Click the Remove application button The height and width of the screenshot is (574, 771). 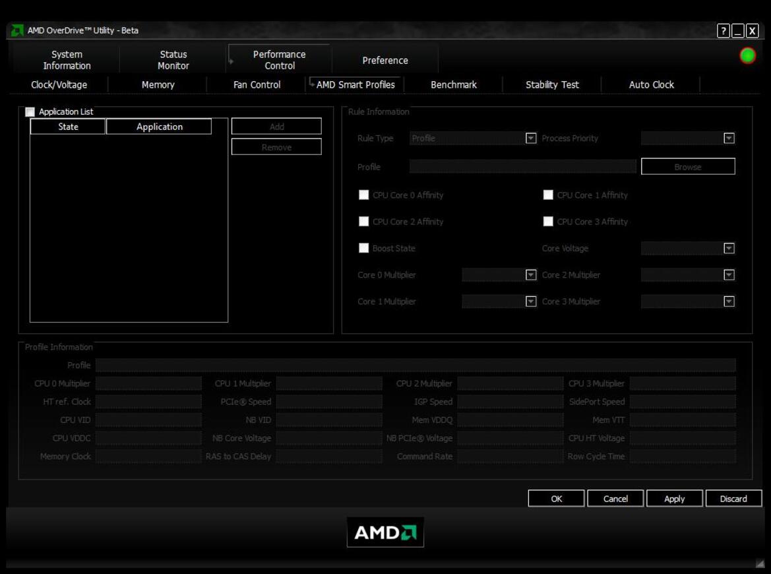coord(276,147)
